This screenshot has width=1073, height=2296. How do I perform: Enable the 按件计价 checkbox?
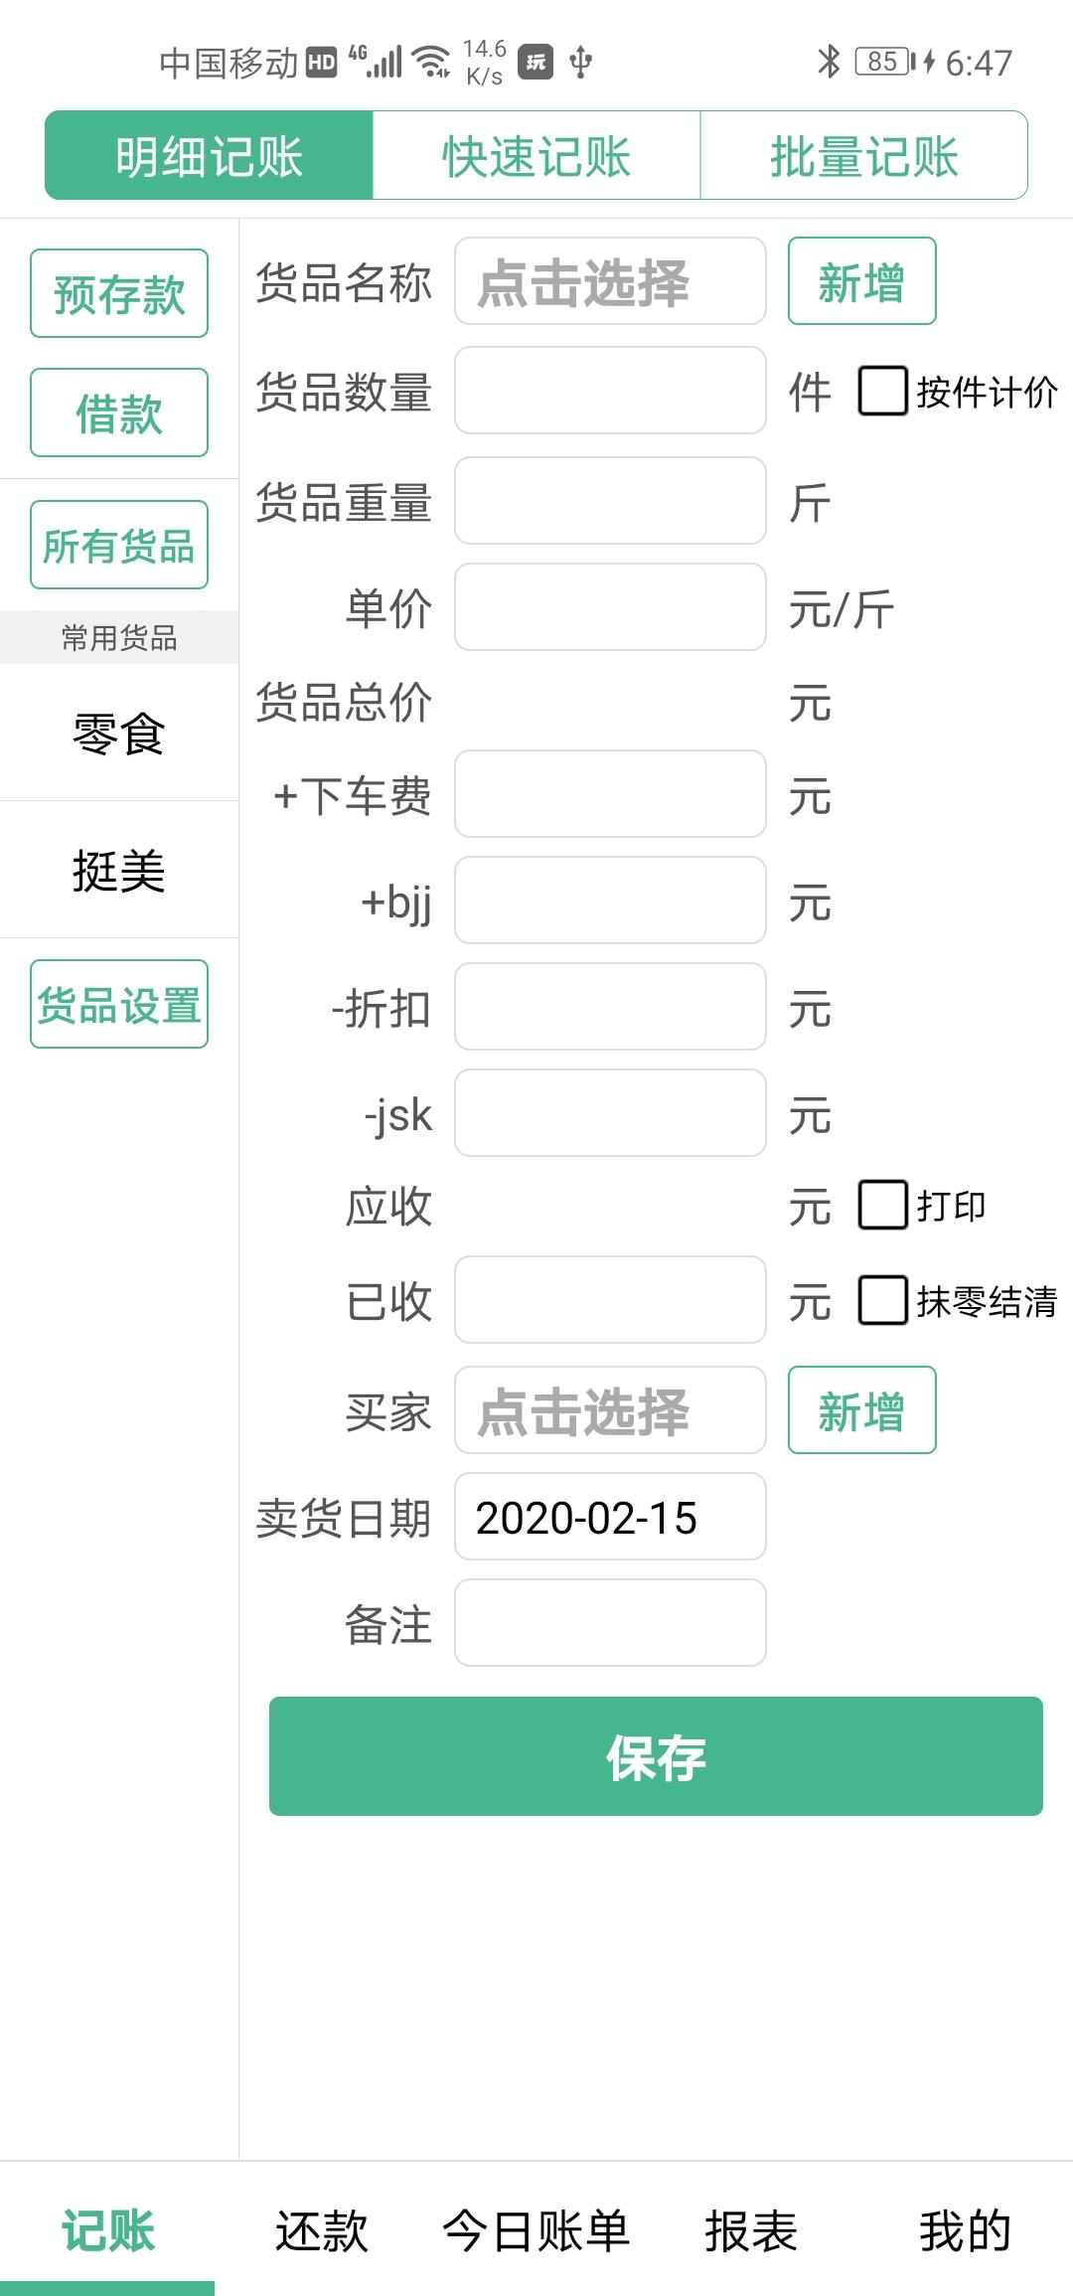882,391
